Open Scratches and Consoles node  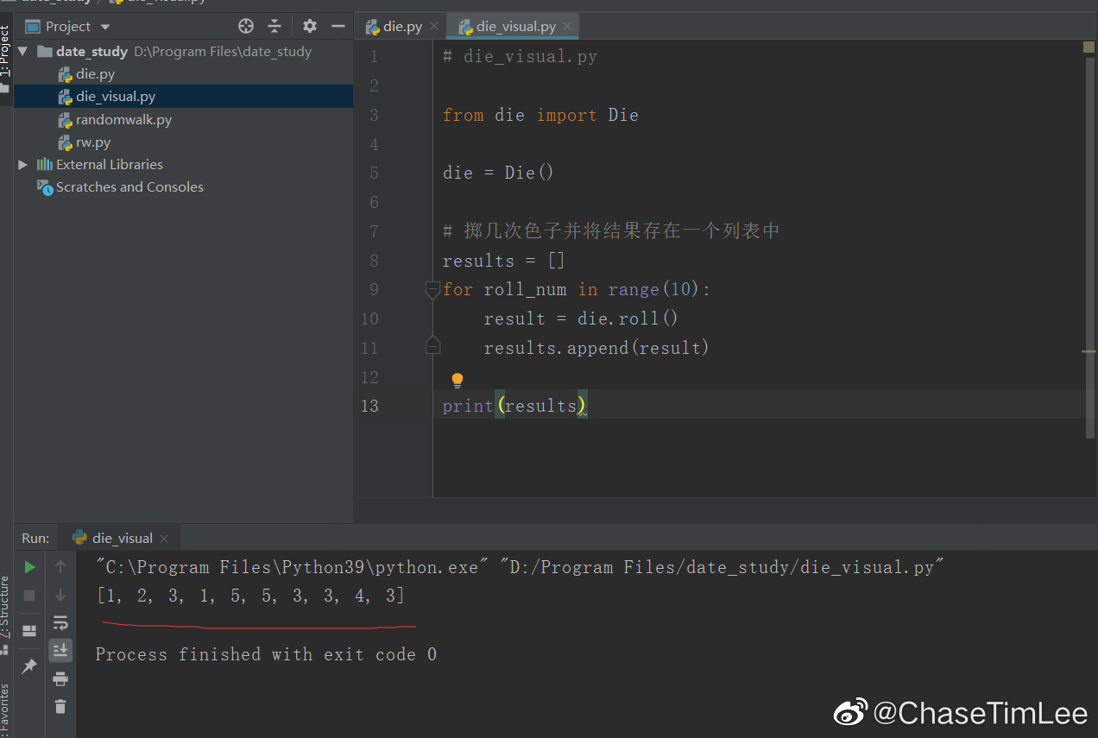129,186
